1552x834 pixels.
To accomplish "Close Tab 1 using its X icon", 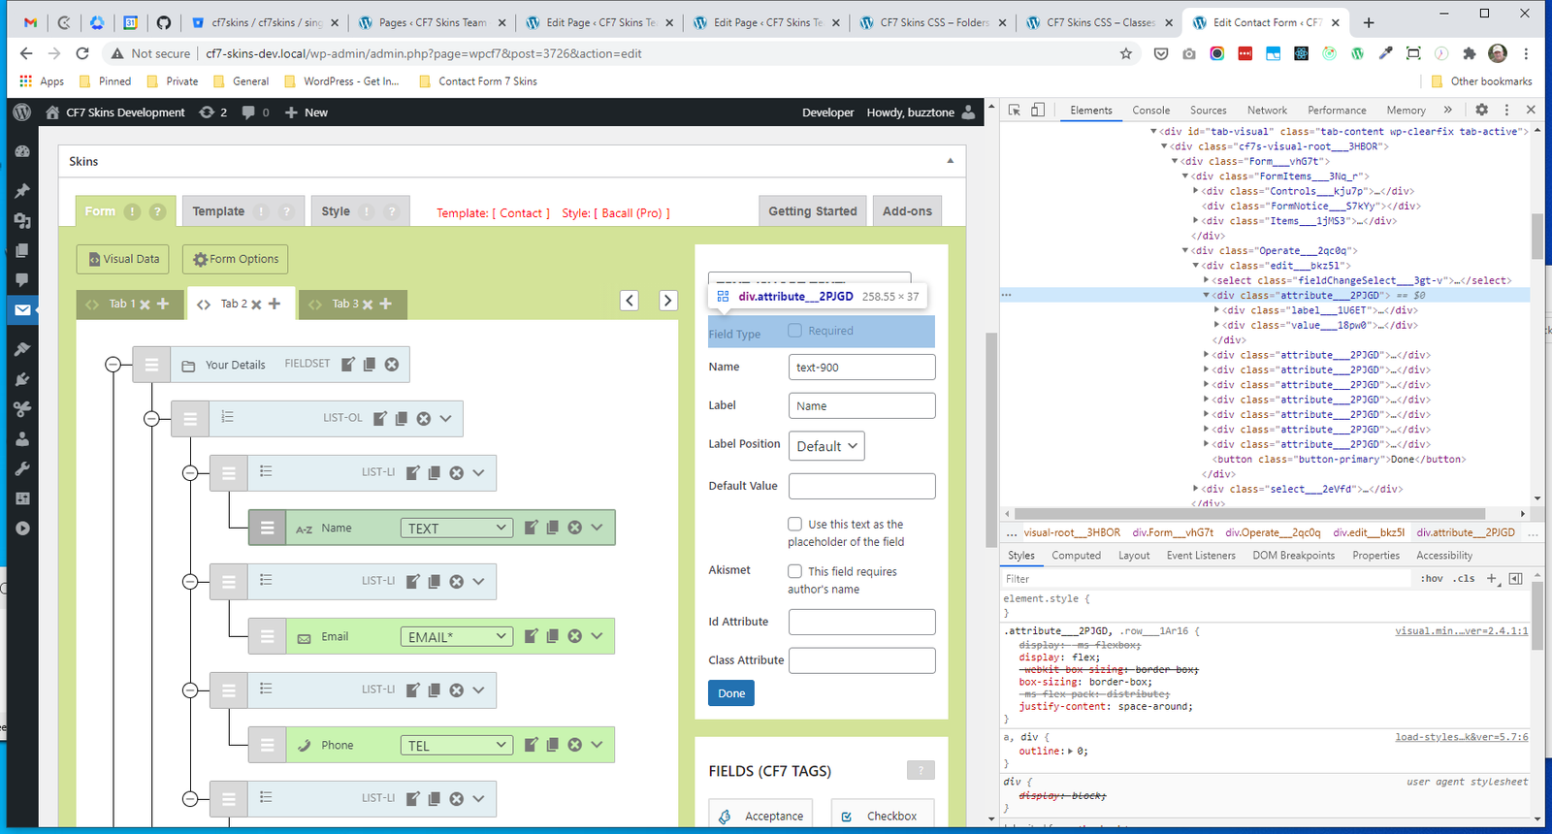I will [x=145, y=305].
